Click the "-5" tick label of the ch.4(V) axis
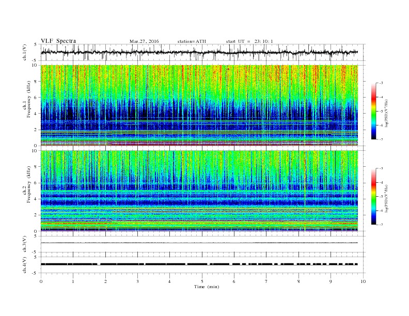 [35, 273]
